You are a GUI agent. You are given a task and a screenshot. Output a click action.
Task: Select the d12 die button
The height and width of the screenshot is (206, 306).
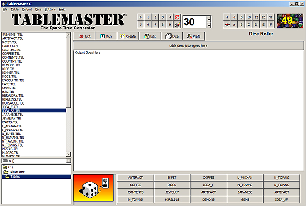tap(256, 17)
